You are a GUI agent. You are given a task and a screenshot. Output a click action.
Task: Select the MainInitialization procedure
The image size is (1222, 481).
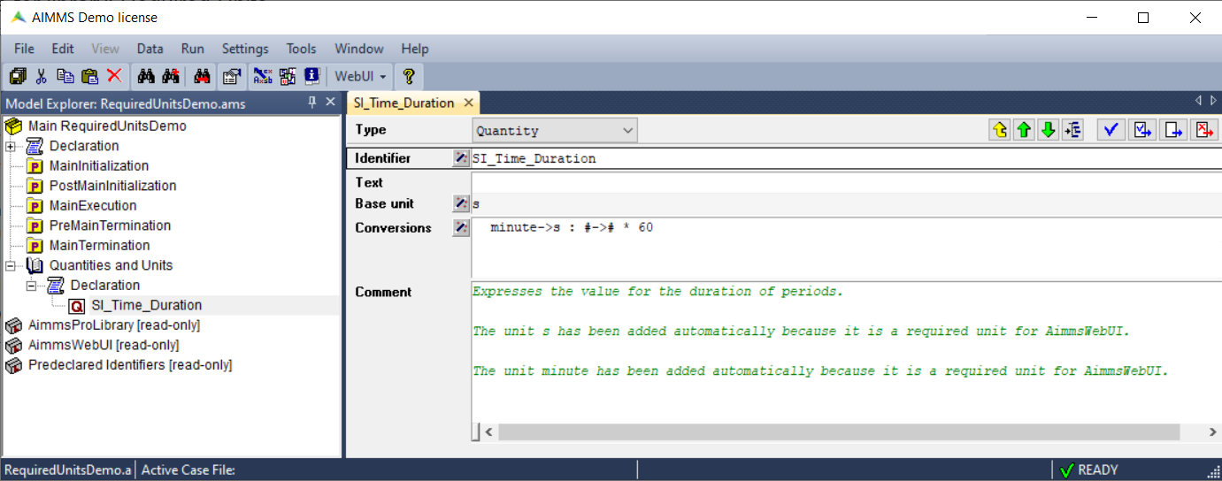(99, 165)
